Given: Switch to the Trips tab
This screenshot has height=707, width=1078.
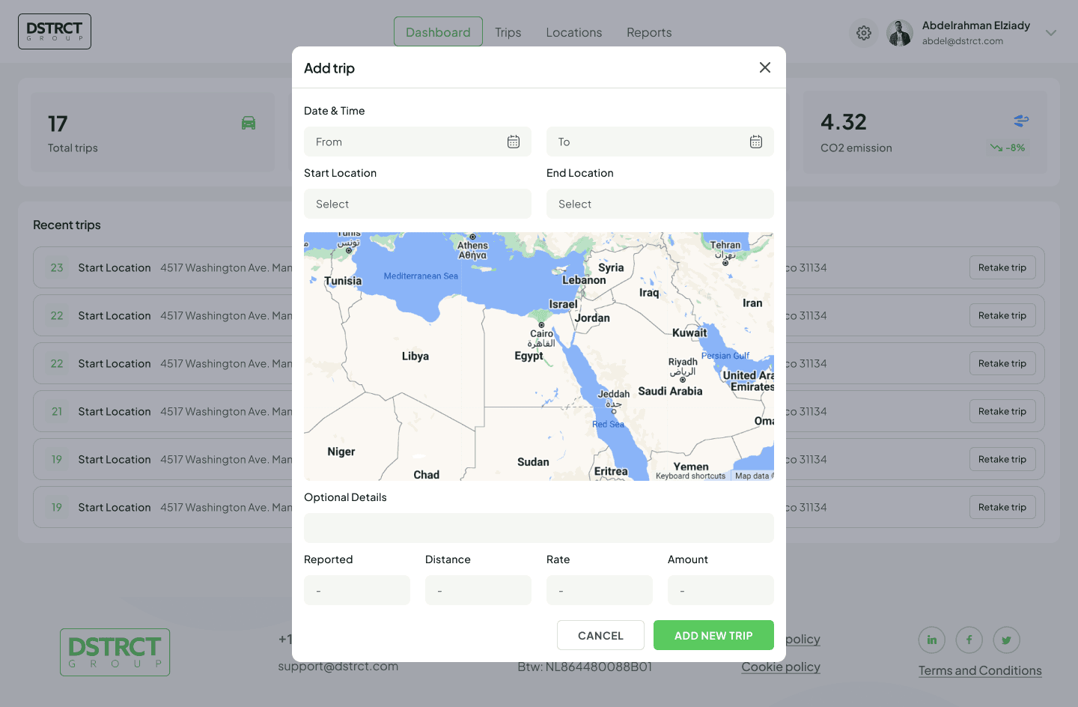Looking at the screenshot, I should click(508, 32).
